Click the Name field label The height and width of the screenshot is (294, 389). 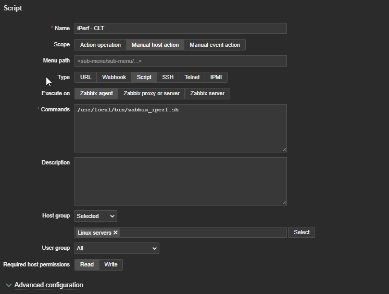[x=62, y=28]
